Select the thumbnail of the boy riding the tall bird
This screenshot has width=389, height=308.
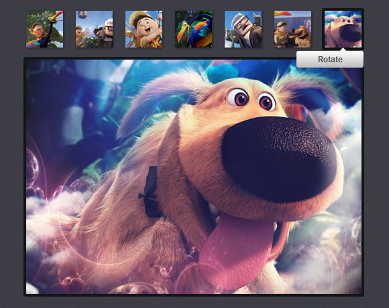tap(45, 29)
